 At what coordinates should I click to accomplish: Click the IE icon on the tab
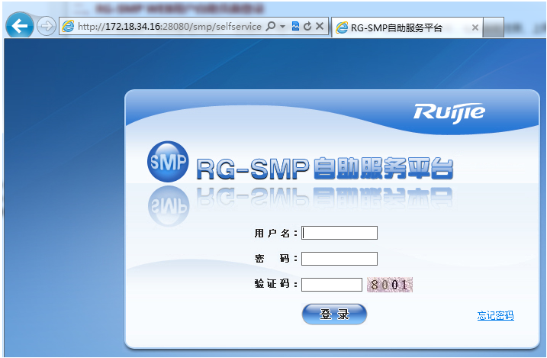coord(342,27)
